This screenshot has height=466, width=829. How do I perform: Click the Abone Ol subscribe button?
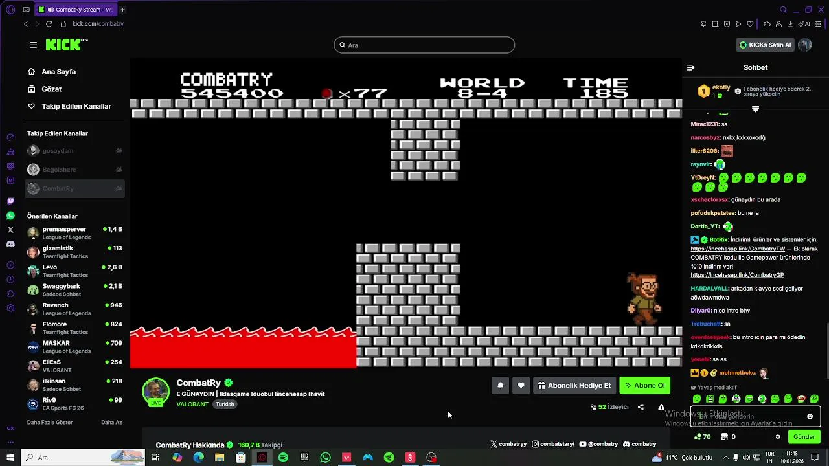pos(644,386)
